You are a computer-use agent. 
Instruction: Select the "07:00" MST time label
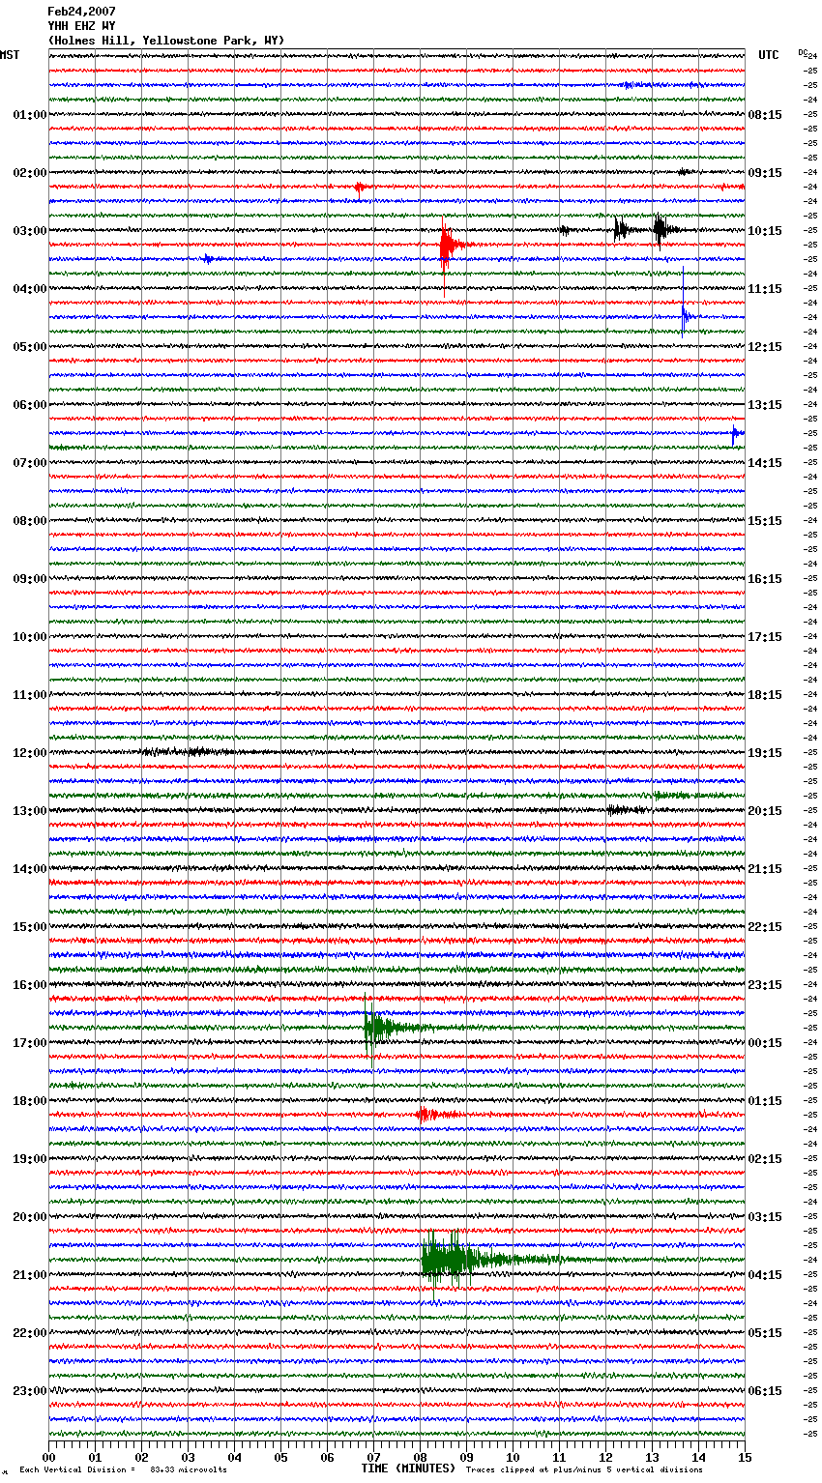(30, 463)
